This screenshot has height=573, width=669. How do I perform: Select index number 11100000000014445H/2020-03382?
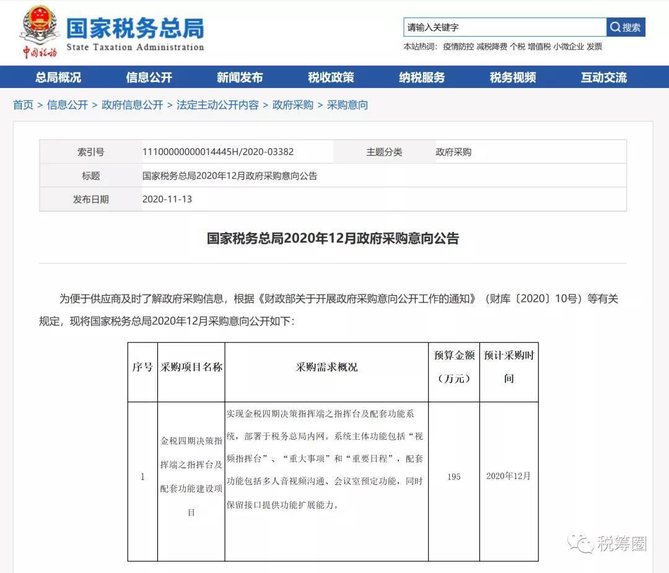[x=218, y=151]
